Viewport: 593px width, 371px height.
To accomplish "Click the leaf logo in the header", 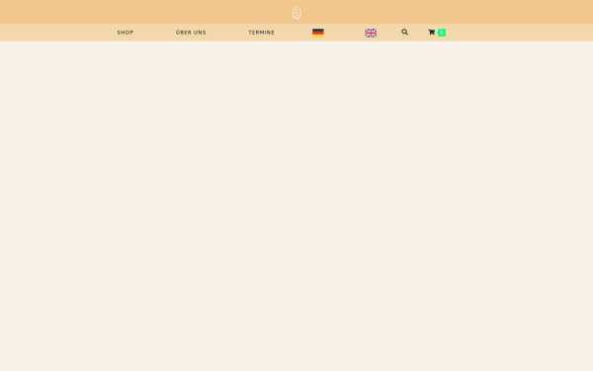I will point(296,13).
